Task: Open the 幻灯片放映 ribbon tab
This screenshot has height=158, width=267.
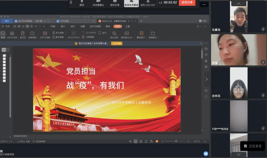Action: 95,26
